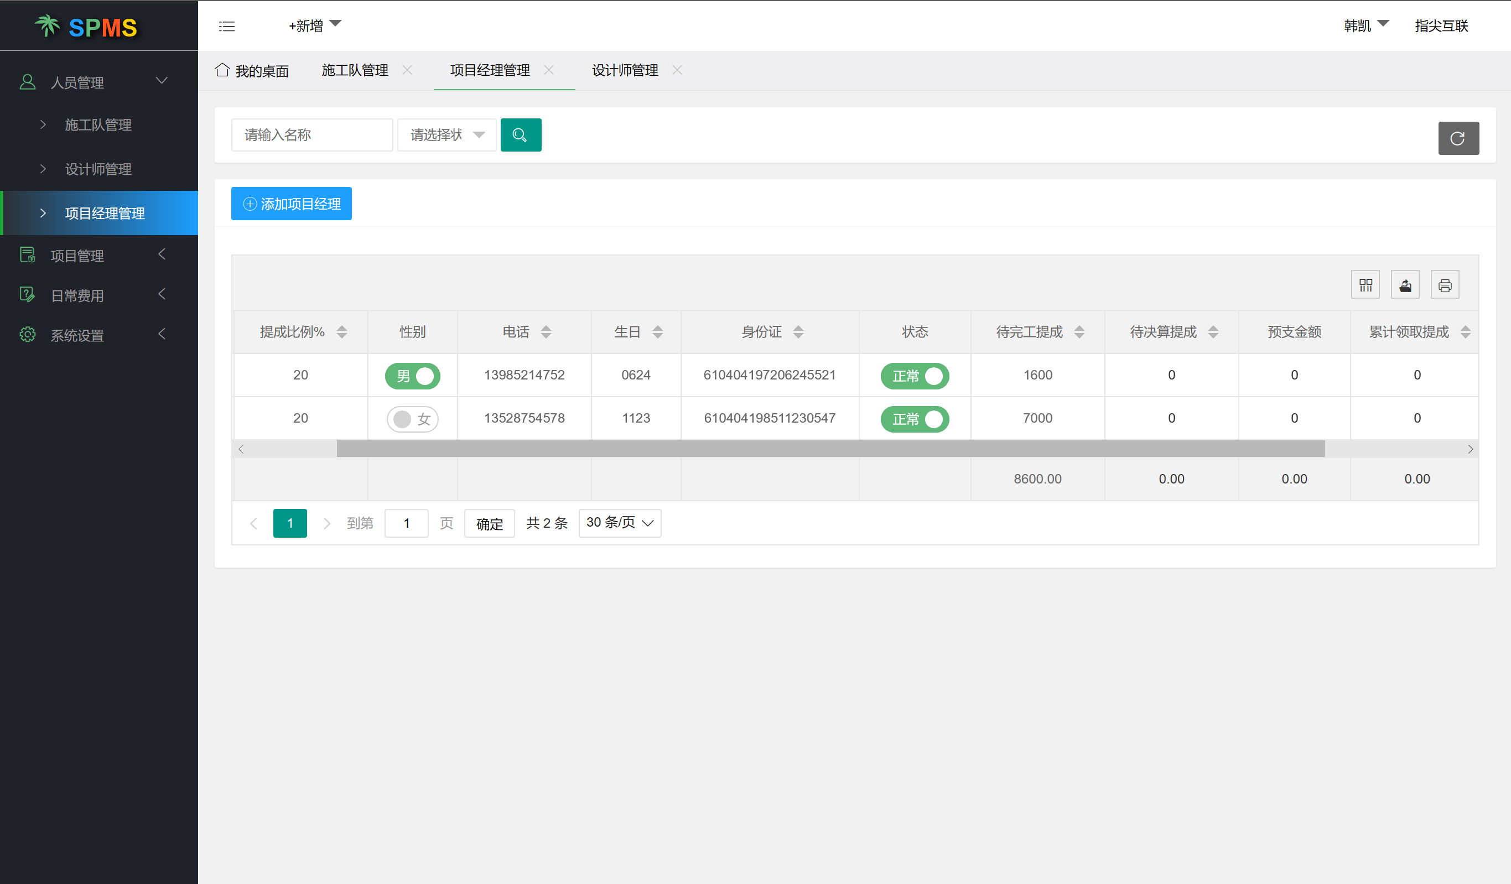Viewport: 1511px width, 884px height.
Task: Click the refresh button
Action: [x=1458, y=138]
